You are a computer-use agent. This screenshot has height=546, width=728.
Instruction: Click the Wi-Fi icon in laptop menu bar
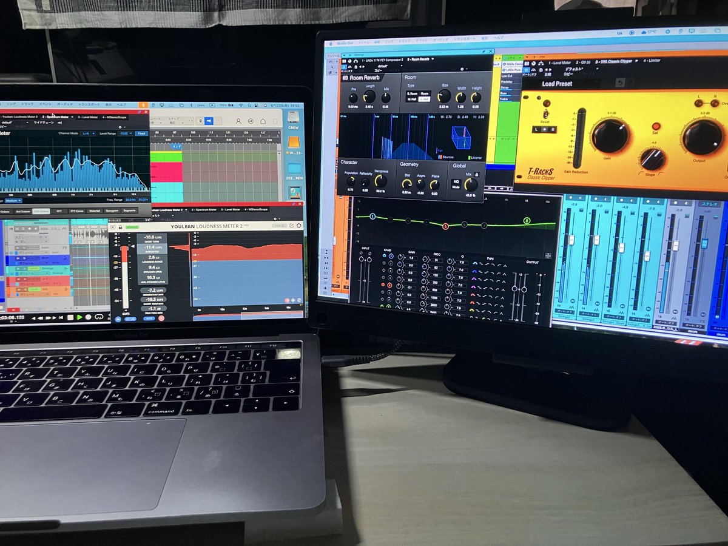(x=241, y=106)
